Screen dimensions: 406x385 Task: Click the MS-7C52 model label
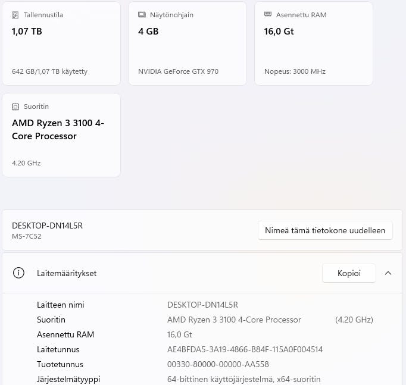[x=27, y=236]
